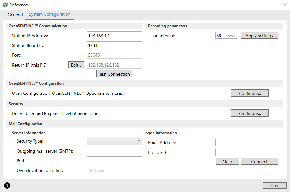Click the "Email Address:" label

[x=162, y=143]
